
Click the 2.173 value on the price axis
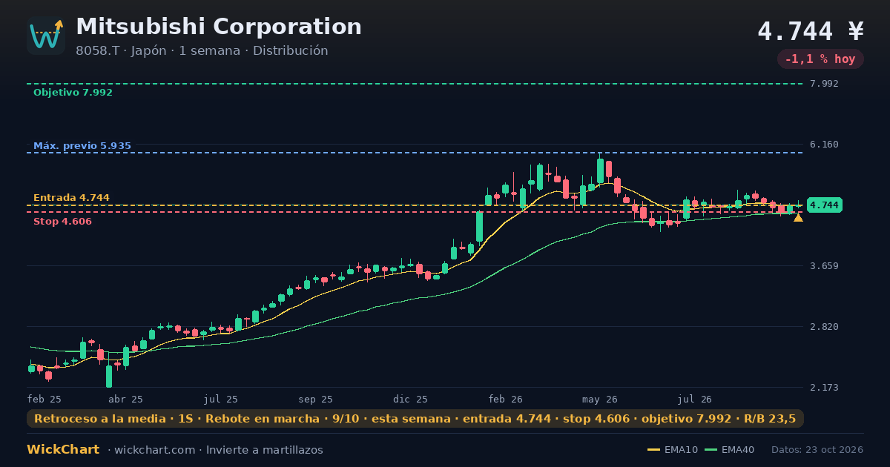coord(825,388)
